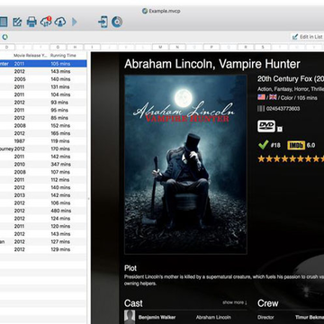Select the 2013 release year cell

tap(20, 195)
